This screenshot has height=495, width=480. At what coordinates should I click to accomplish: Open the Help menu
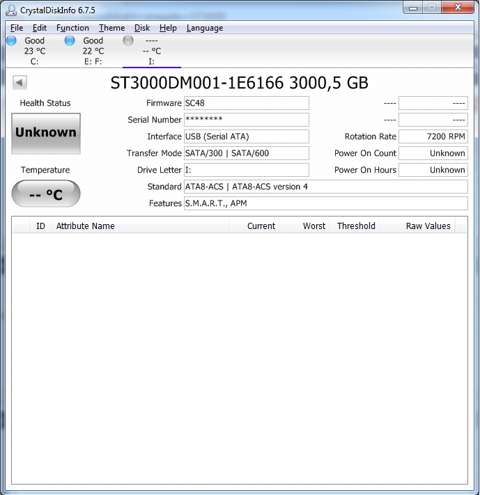(x=168, y=28)
